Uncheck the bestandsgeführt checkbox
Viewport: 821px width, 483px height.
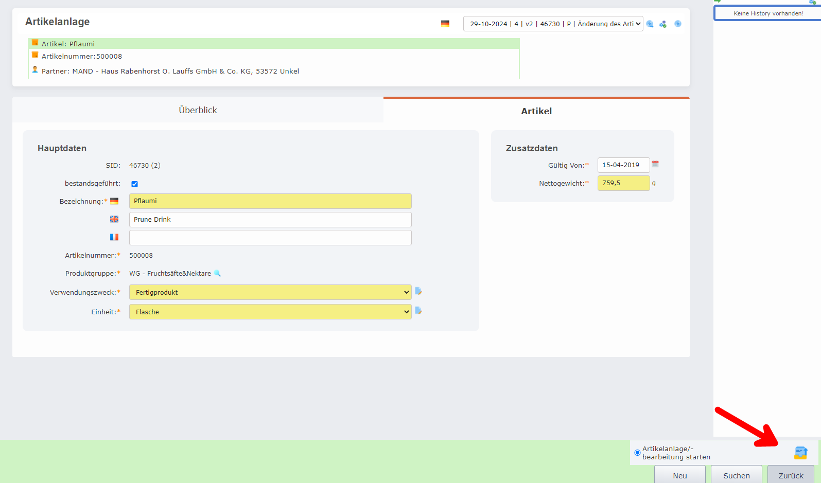134,184
